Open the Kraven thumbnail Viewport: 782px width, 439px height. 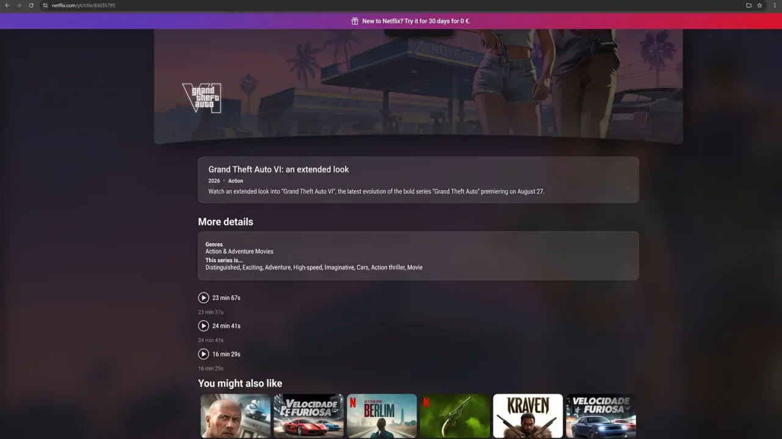[528, 416]
